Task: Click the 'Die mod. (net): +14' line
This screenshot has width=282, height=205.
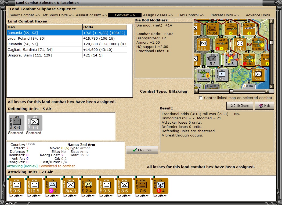Action: point(154,25)
